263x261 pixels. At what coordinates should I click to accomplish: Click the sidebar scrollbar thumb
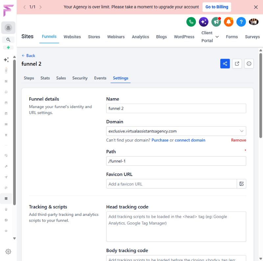point(14,132)
